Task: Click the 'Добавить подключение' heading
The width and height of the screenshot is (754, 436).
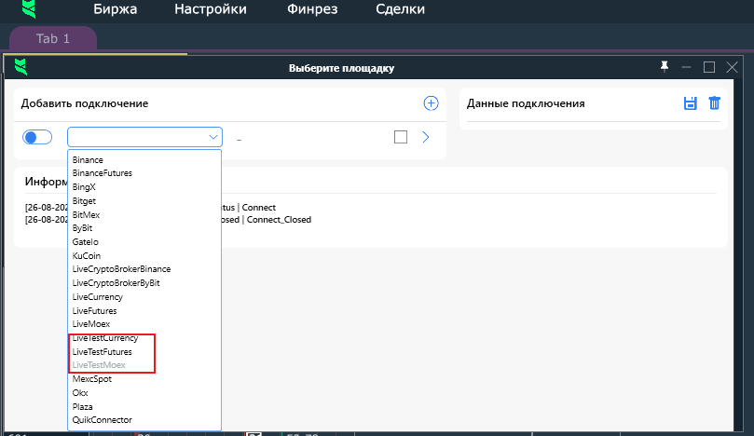Action: (x=85, y=103)
